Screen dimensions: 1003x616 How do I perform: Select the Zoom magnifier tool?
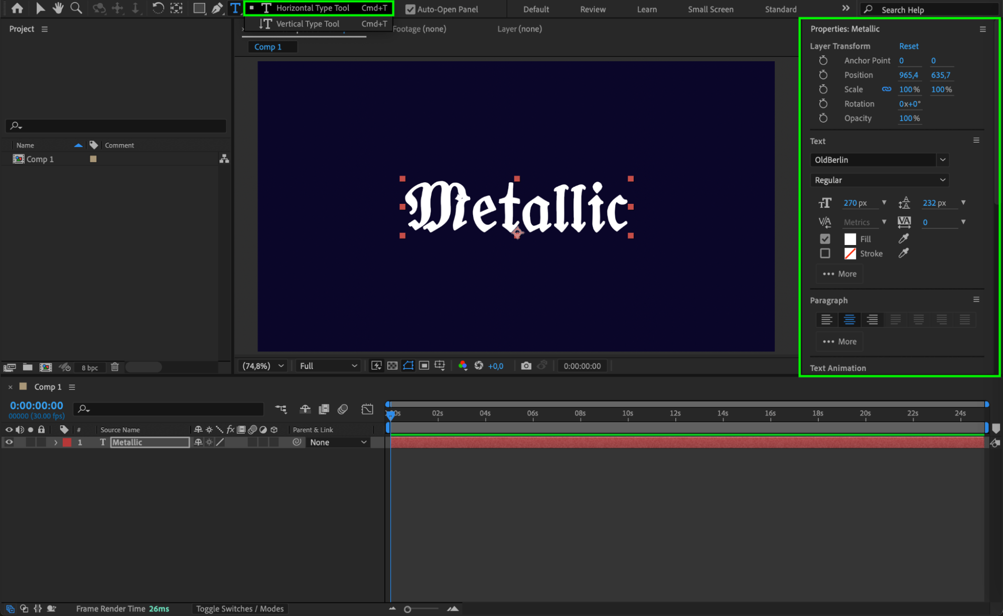(x=76, y=8)
